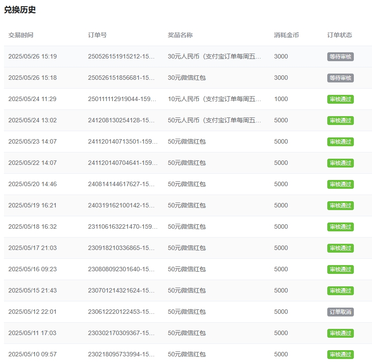Click the date 2025/05/10 09:57

coord(32,354)
